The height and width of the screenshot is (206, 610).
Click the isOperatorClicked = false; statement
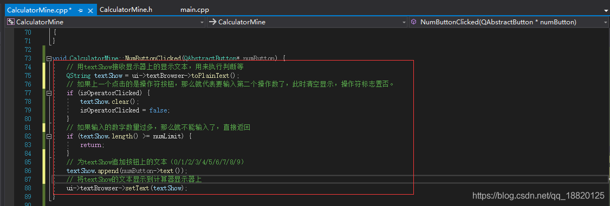point(125,110)
